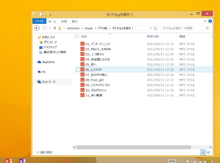Click the MP3 icon of 08_Fool_girl

pos(82,80)
